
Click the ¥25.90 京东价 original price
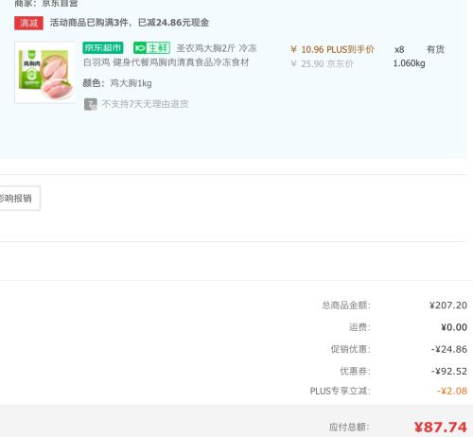coord(322,64)
